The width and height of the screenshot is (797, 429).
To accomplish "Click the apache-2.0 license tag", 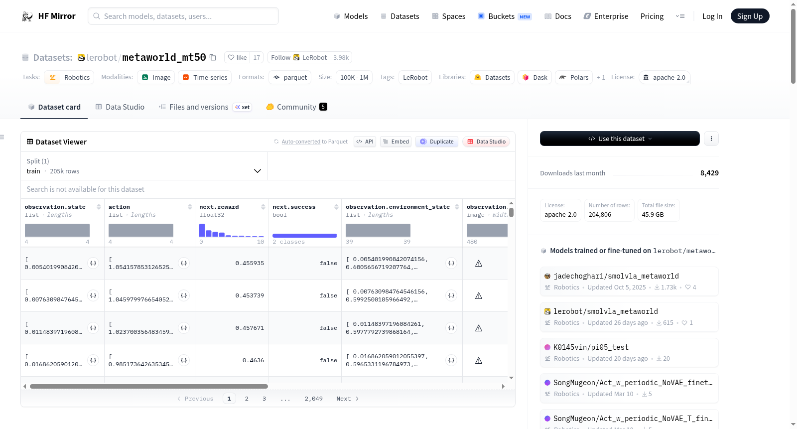I will pos(664,77).
